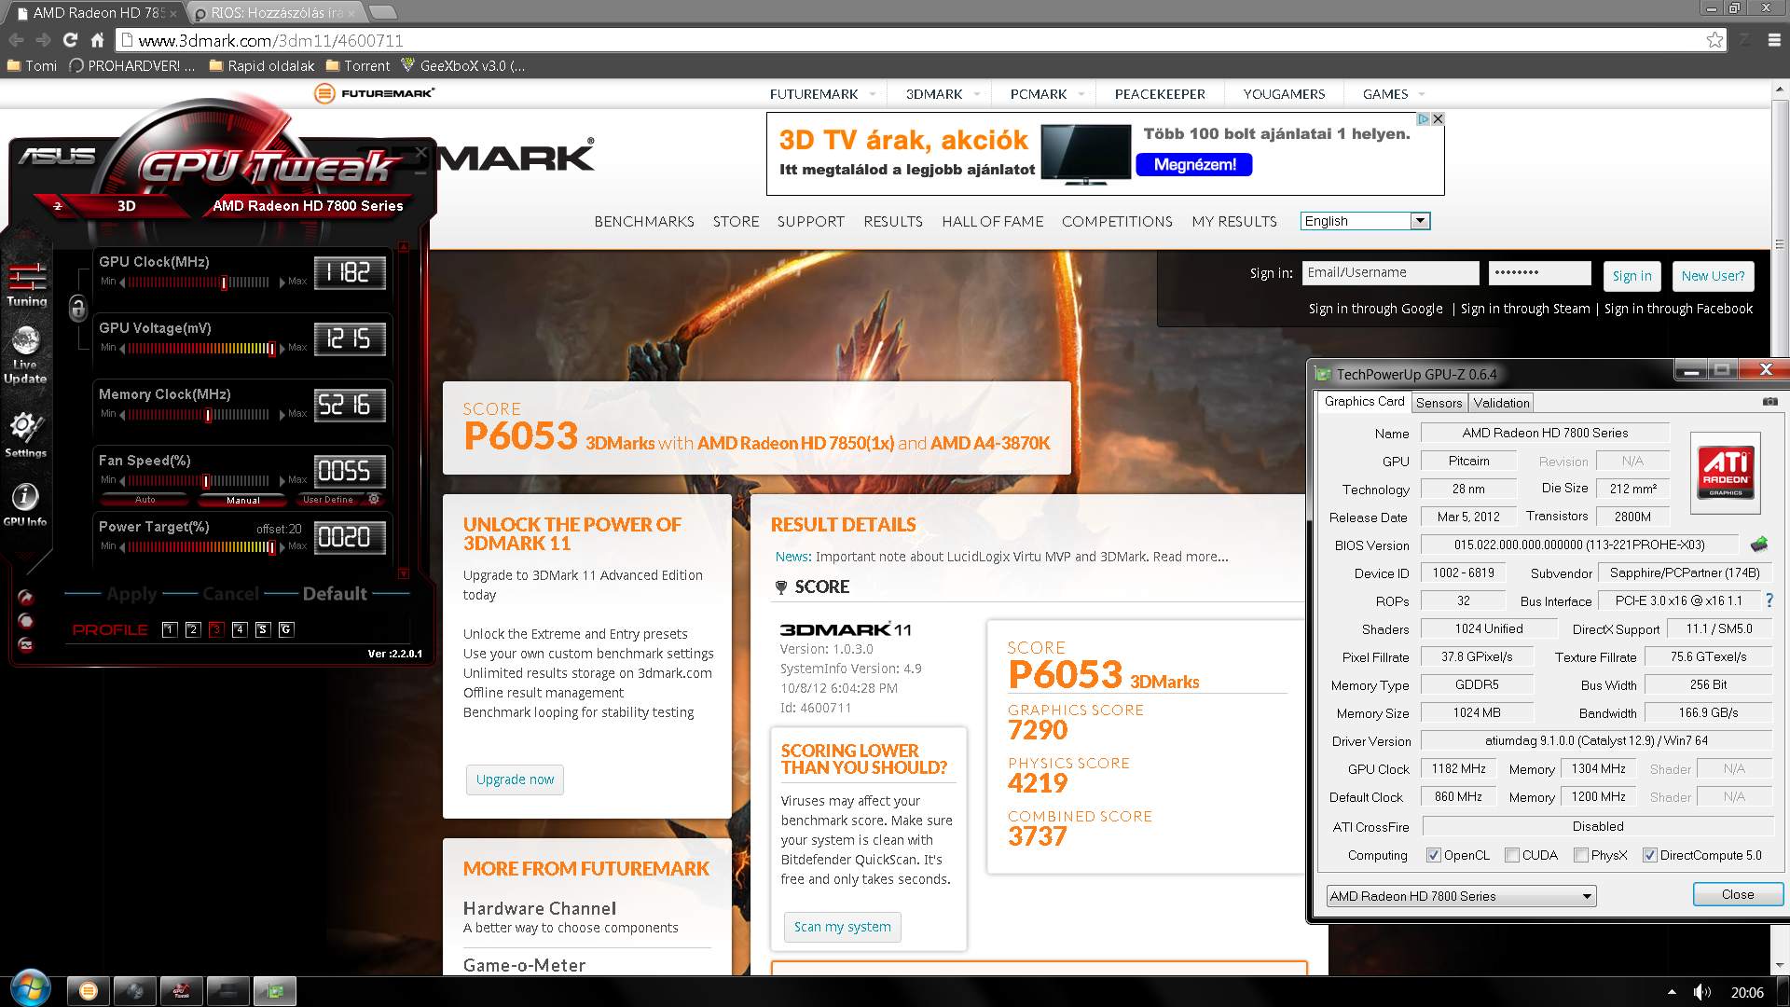Click the browser home icon
The height and width of the screenshot is (1007, 1790).
pos(97,40)
